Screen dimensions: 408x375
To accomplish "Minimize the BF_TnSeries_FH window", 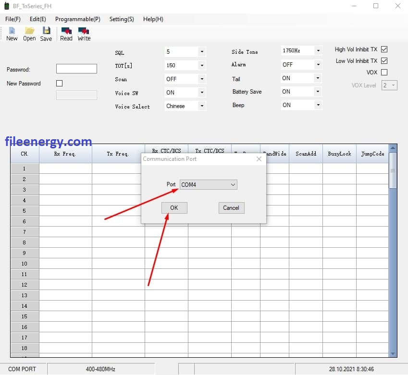I will click(x=354, y=6).
